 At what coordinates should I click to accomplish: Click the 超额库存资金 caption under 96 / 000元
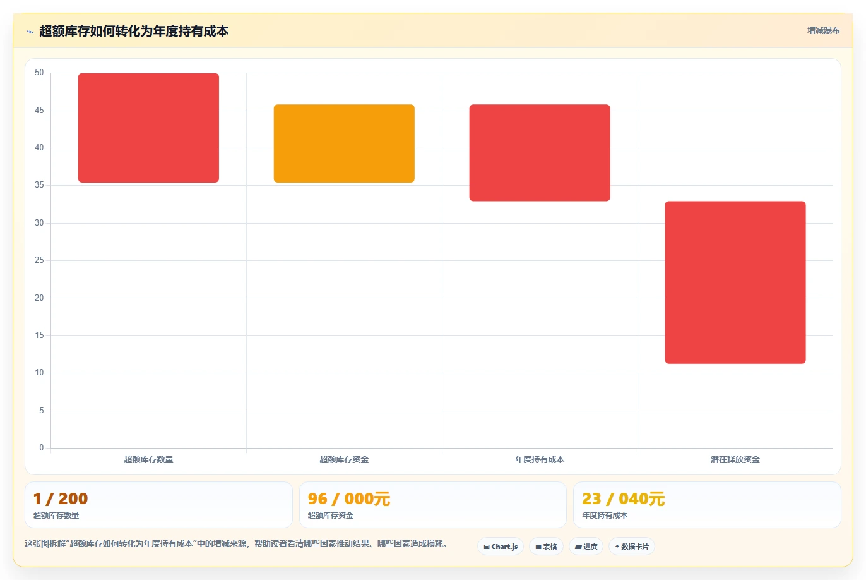click(x=331, y=516)
